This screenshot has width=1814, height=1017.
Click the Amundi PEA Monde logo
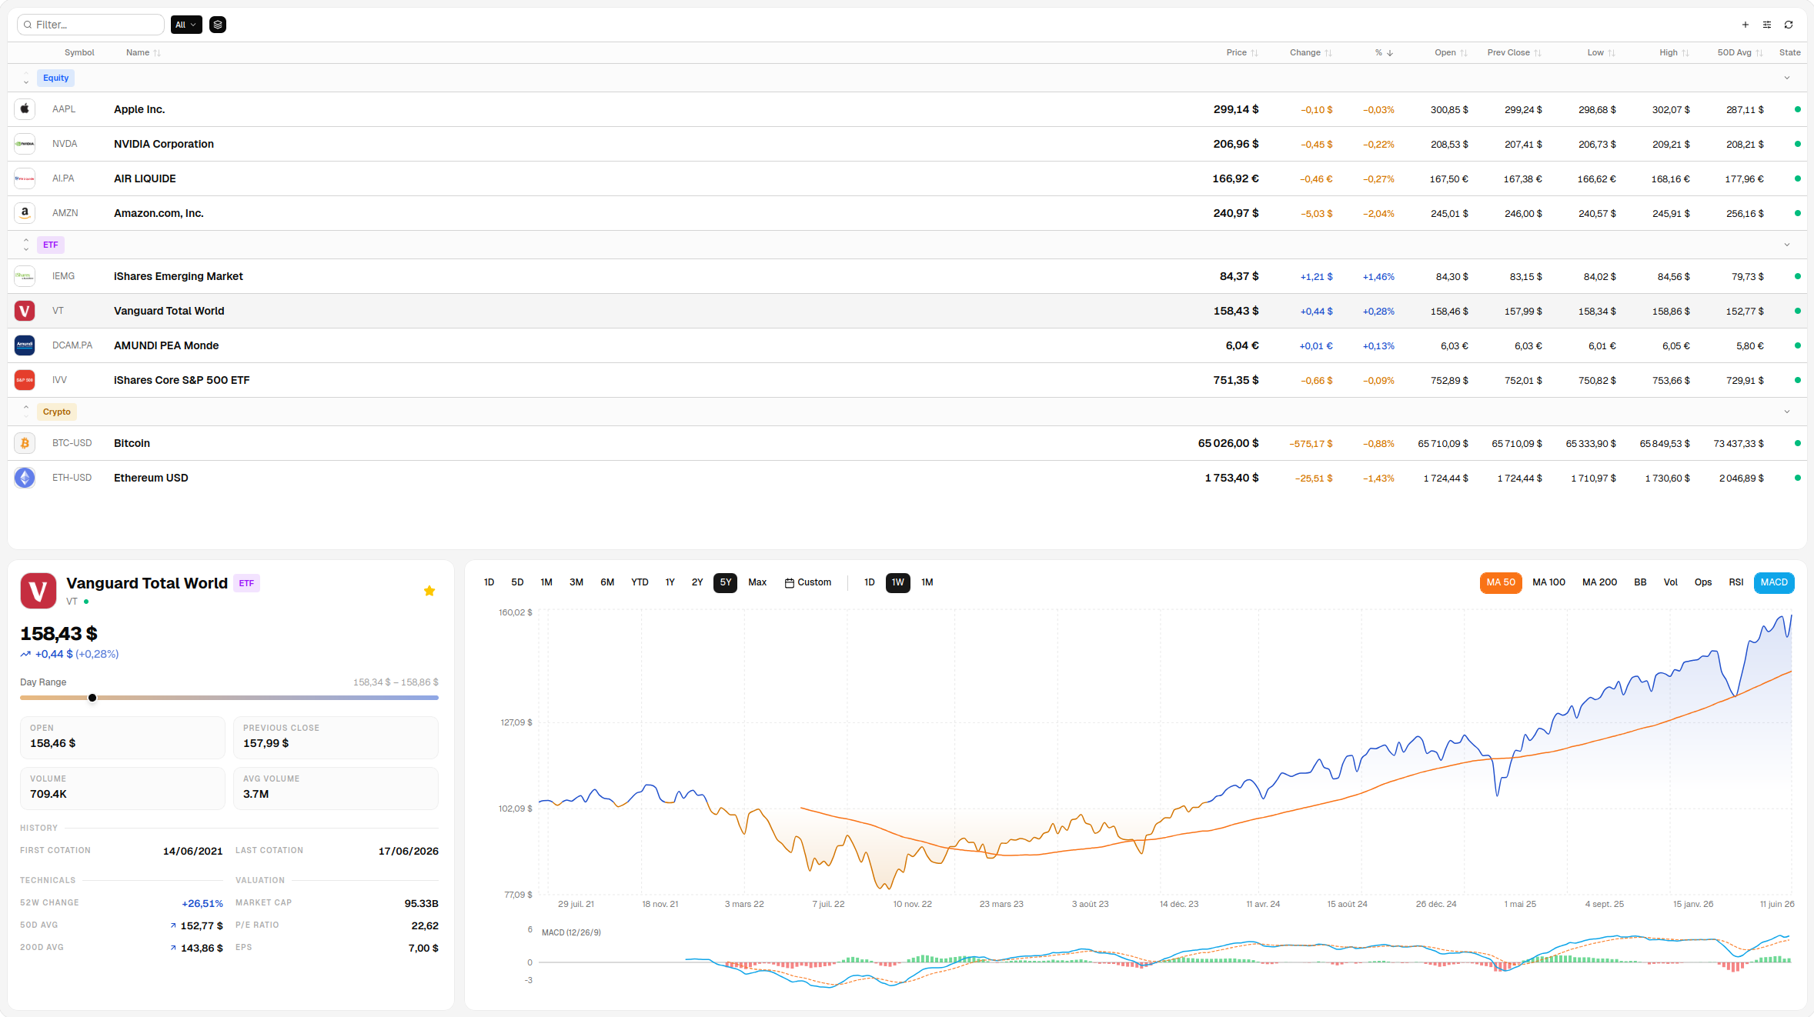point(25,345)
